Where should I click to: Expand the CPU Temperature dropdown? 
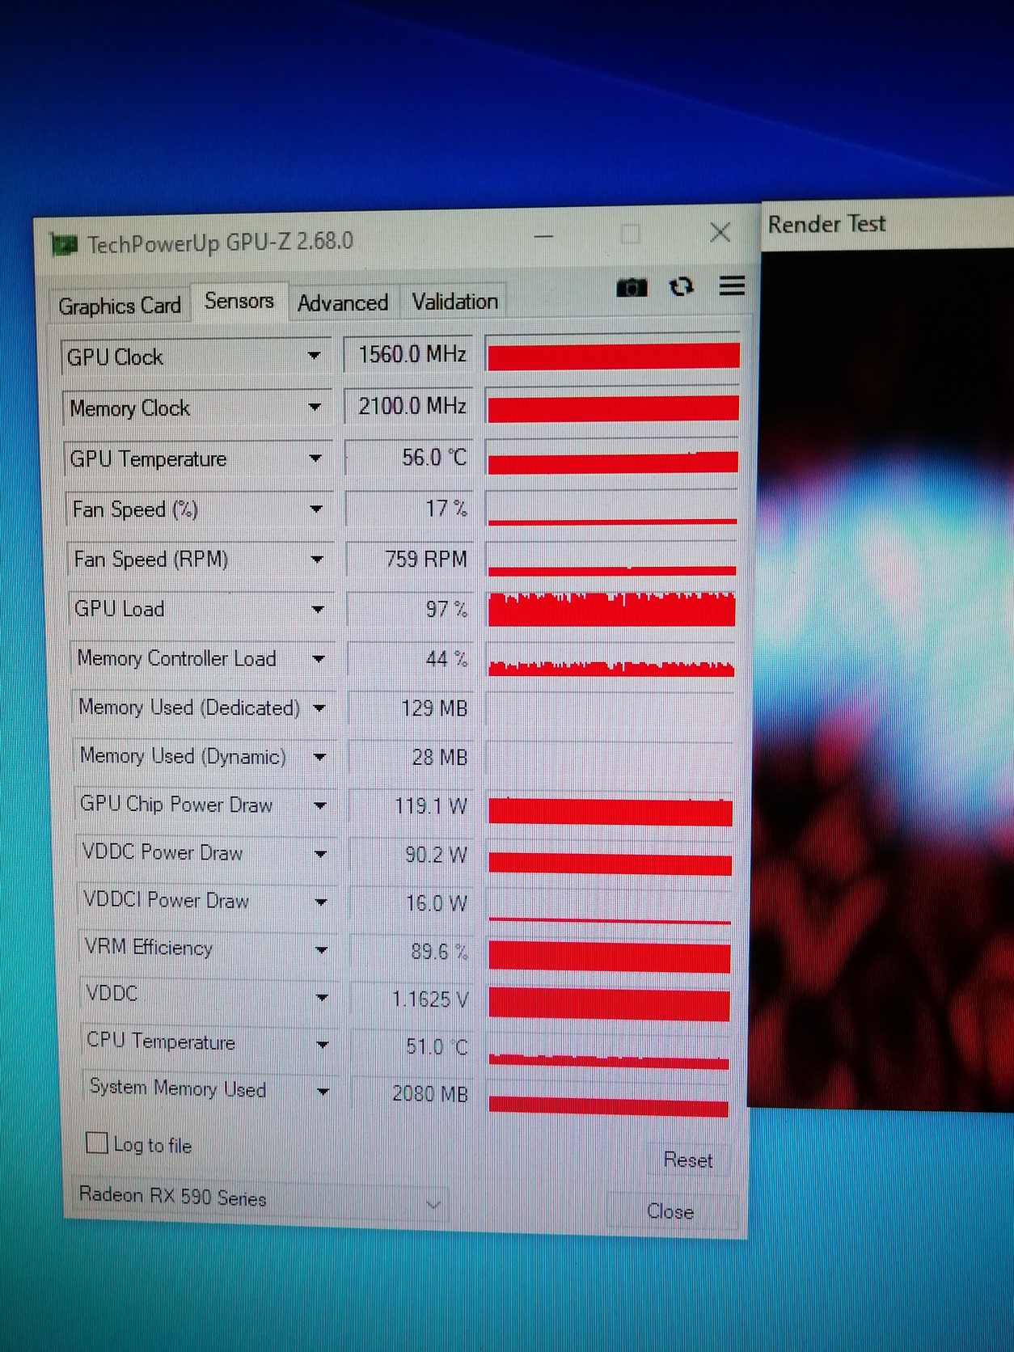pyautogui.click(x=323, y=1045)
